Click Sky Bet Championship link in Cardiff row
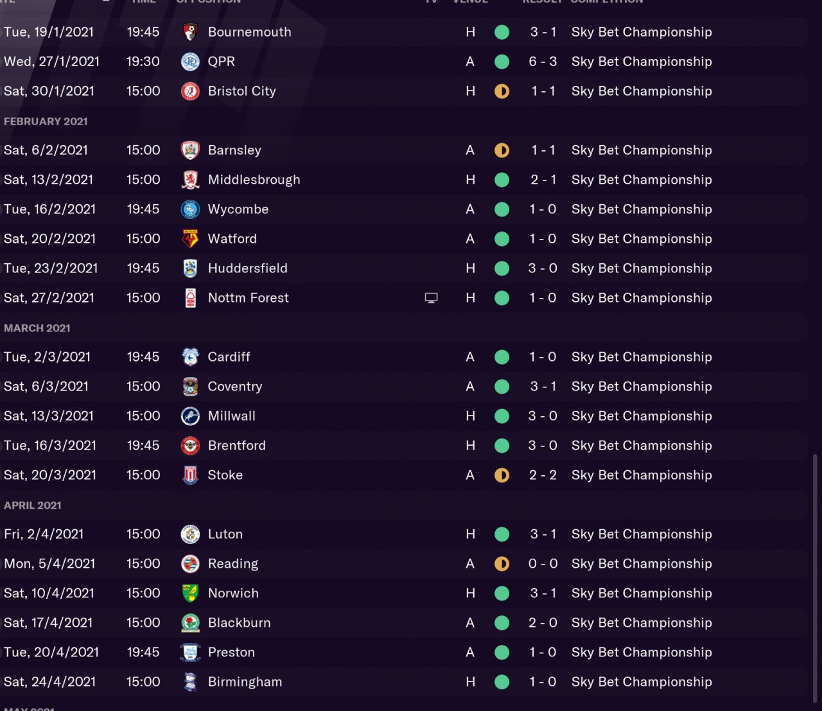 (x=641, y=357)
